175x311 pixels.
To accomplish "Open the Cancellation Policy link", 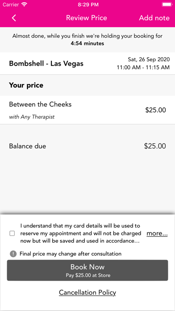I will [87, 293].
